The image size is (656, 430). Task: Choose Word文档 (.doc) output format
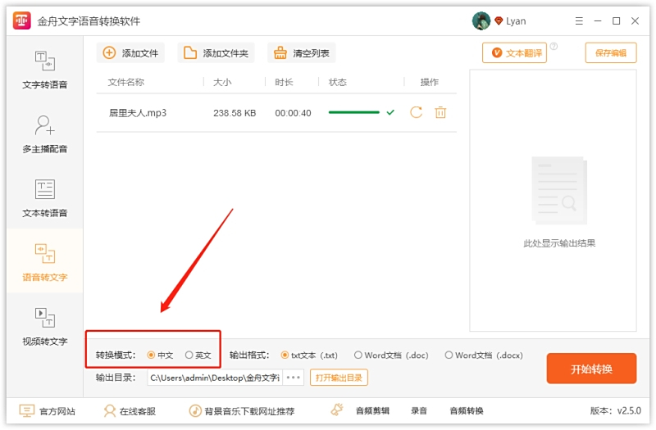[x=358, y=355]
